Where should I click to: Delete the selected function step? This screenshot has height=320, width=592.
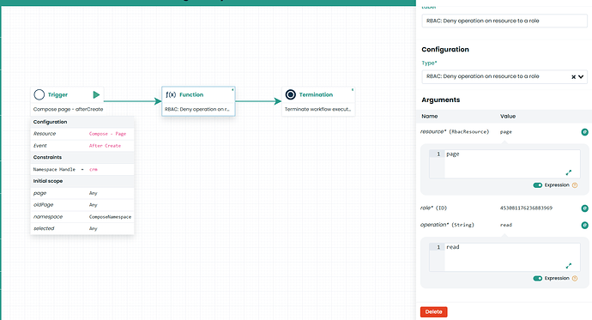[434, 311]
